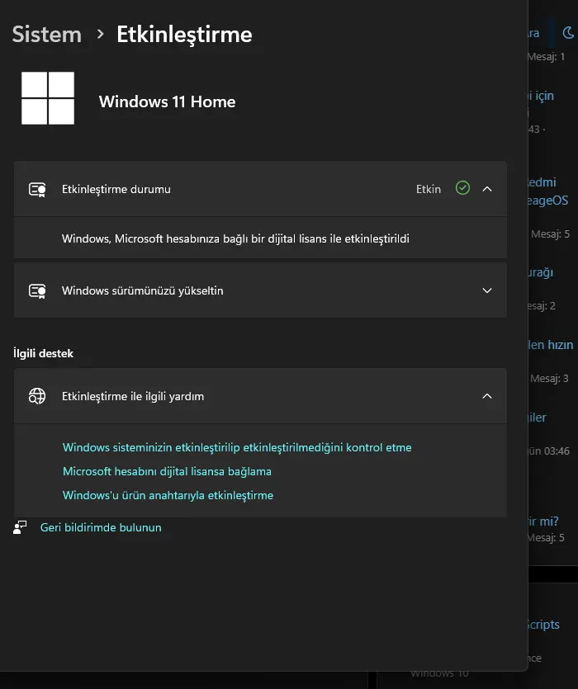
Task: Collapse Etkinleştirme ile ilgili yardım section
Action: point(487,396)
